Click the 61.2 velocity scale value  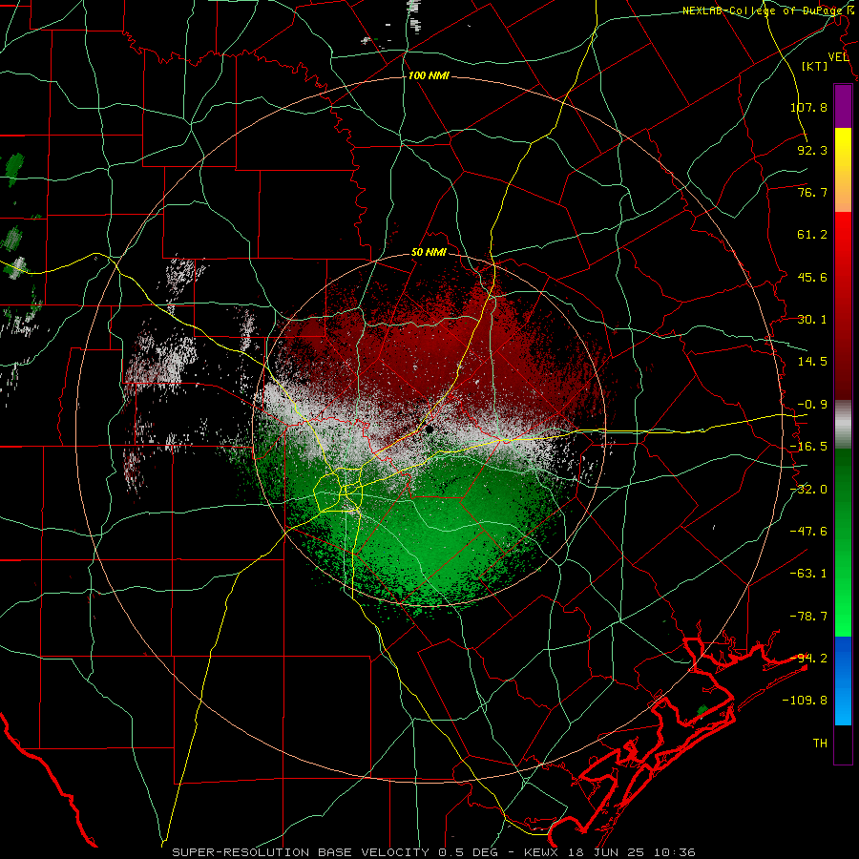812,235
